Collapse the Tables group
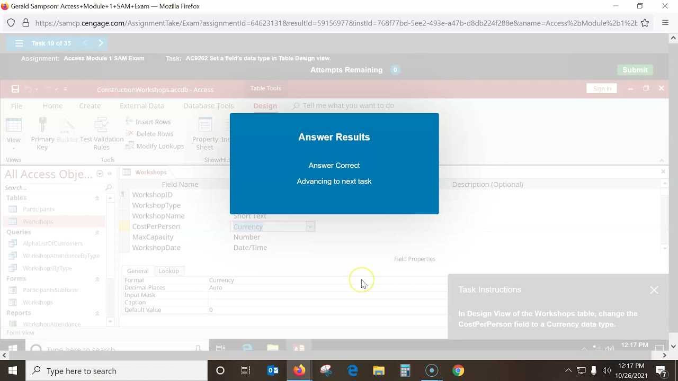Image resolution: width=678 pixels, height=381 pixels. pos(97,198)
